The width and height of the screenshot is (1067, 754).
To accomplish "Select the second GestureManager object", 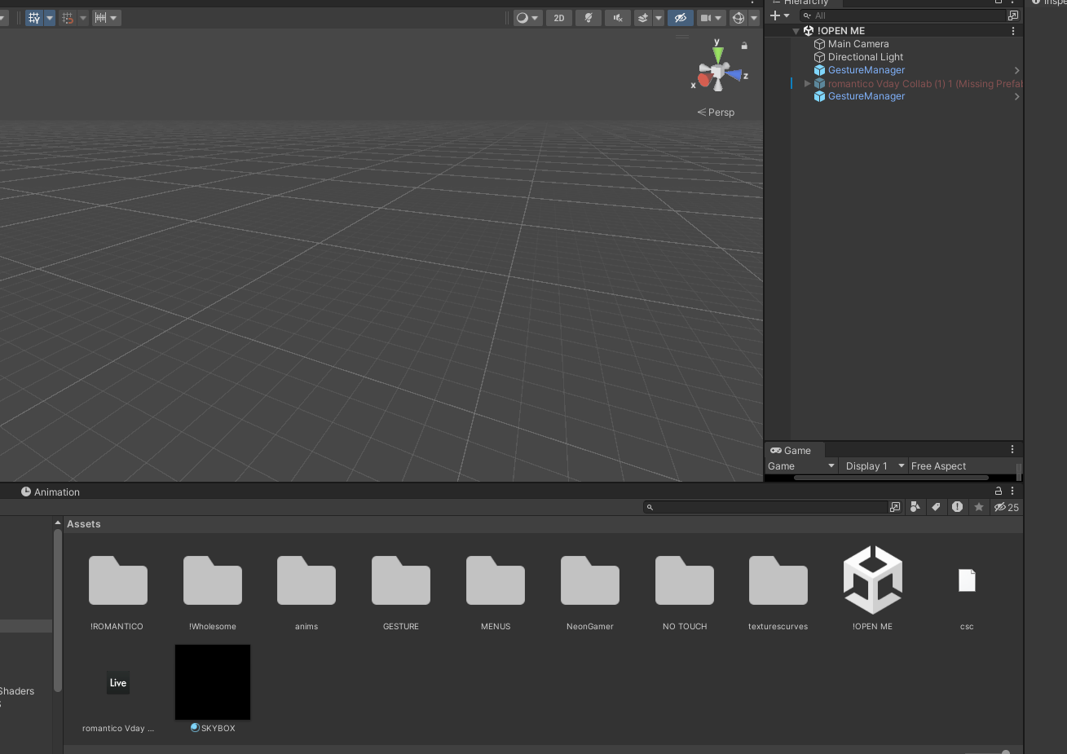I will (x=866, y=96).
